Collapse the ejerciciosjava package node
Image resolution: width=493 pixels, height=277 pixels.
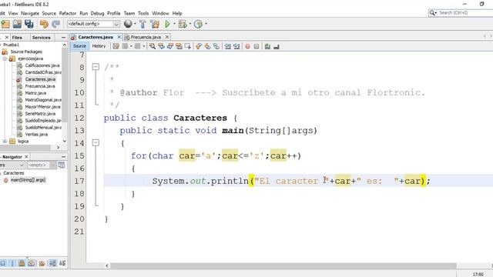5,58
